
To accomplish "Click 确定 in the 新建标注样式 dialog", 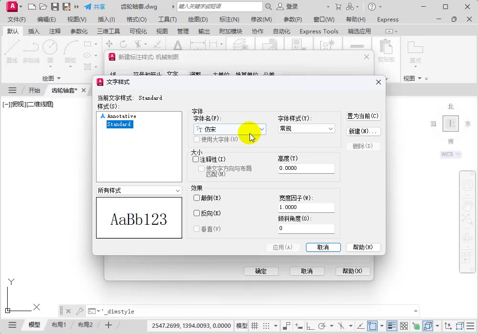I will tap(261, 271).
